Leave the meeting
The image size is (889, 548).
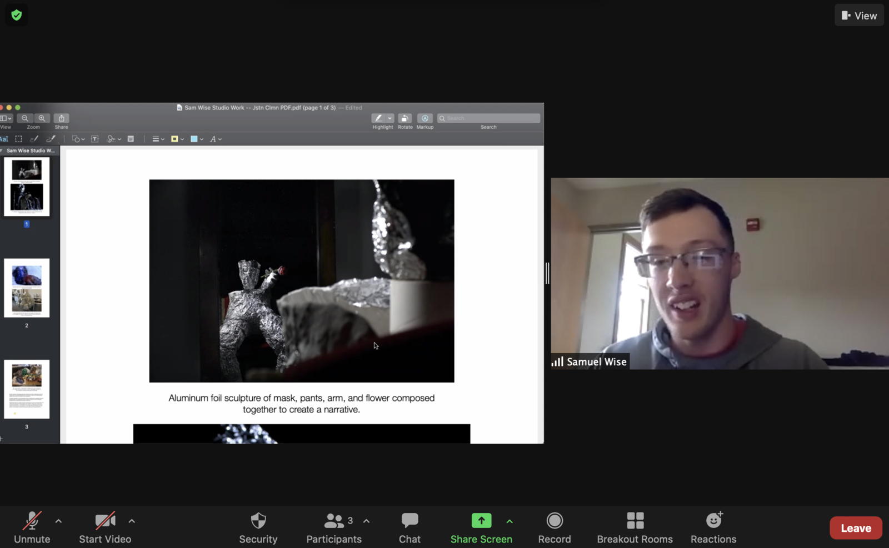[856, 528]
